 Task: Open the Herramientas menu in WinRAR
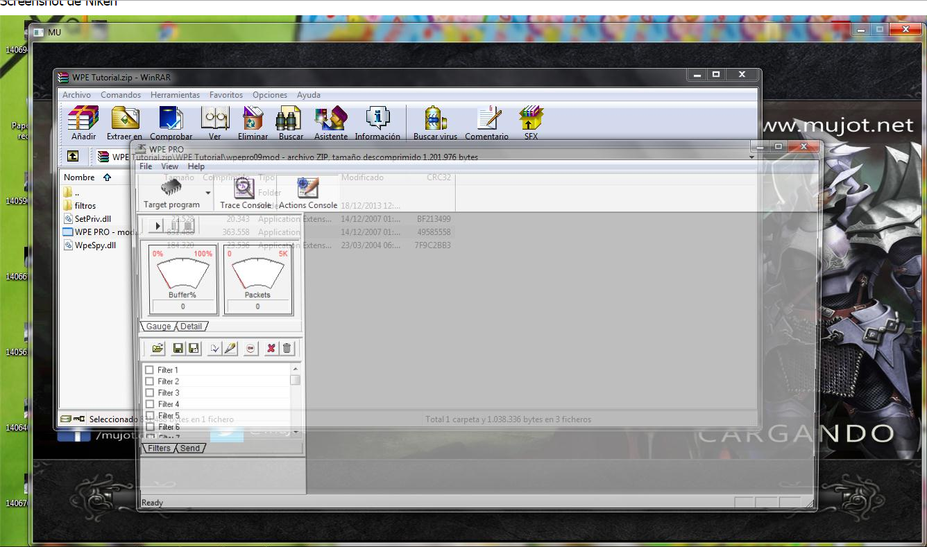coord(175,95)
